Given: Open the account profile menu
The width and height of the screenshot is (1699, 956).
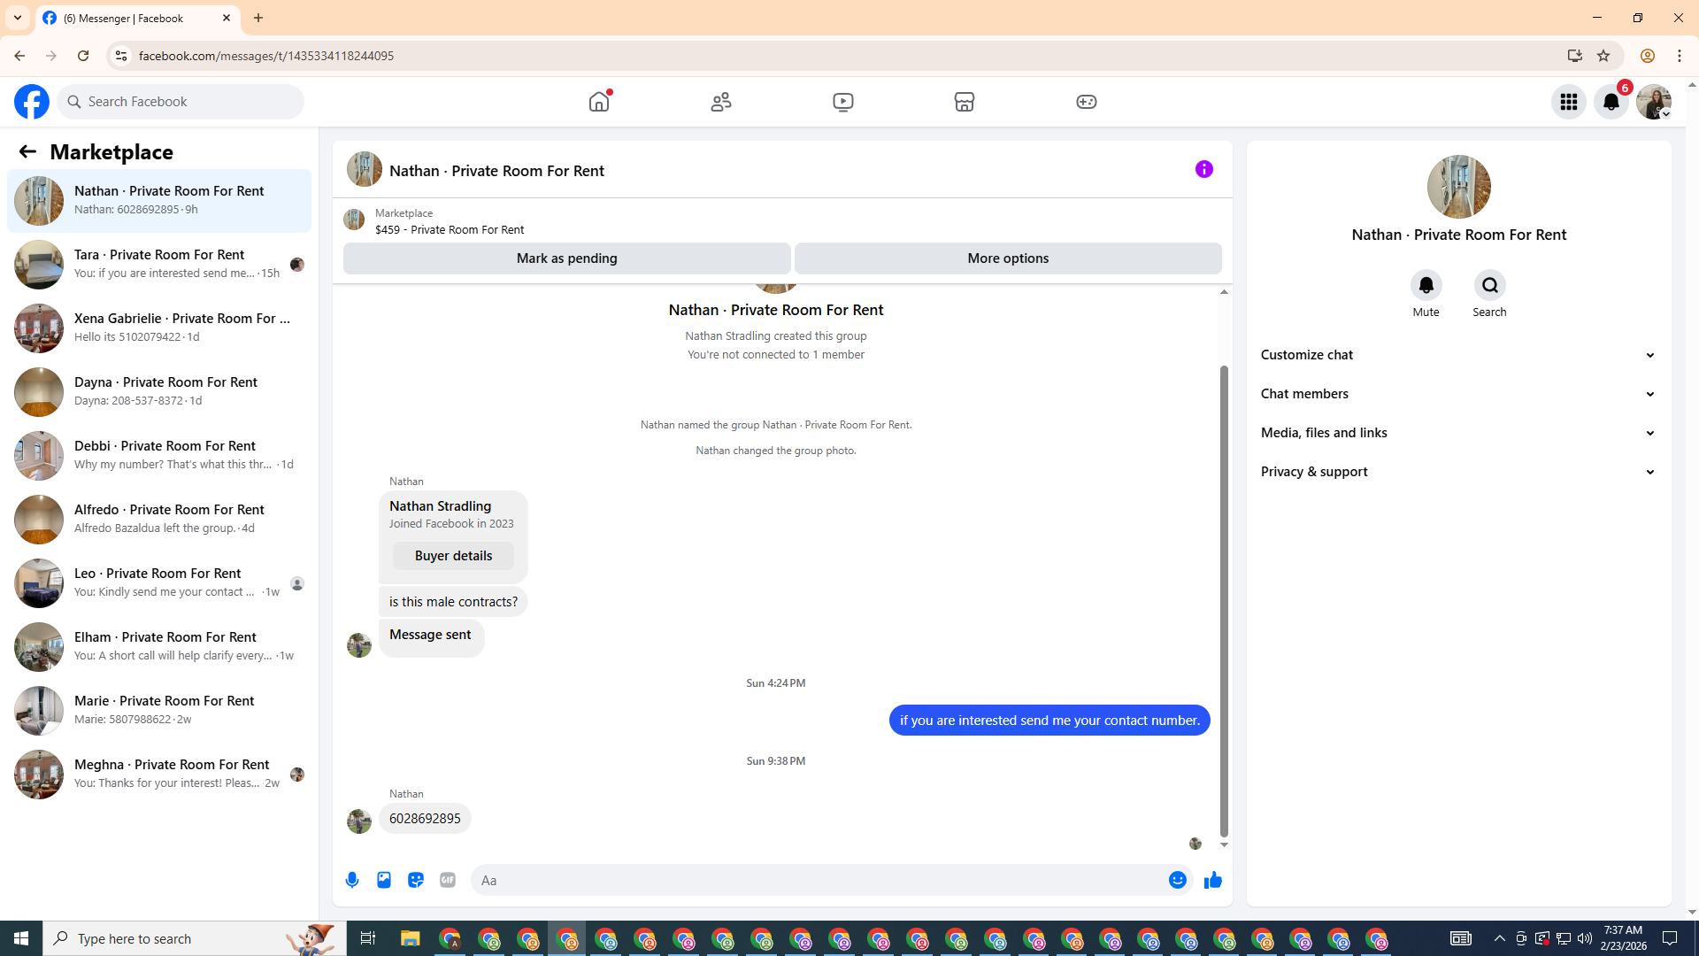Looking at the screenshot, I should coord(1654,102).
